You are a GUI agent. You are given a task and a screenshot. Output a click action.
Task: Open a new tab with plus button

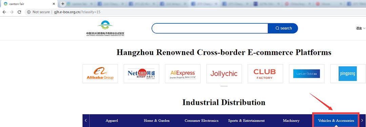[63, 4]
